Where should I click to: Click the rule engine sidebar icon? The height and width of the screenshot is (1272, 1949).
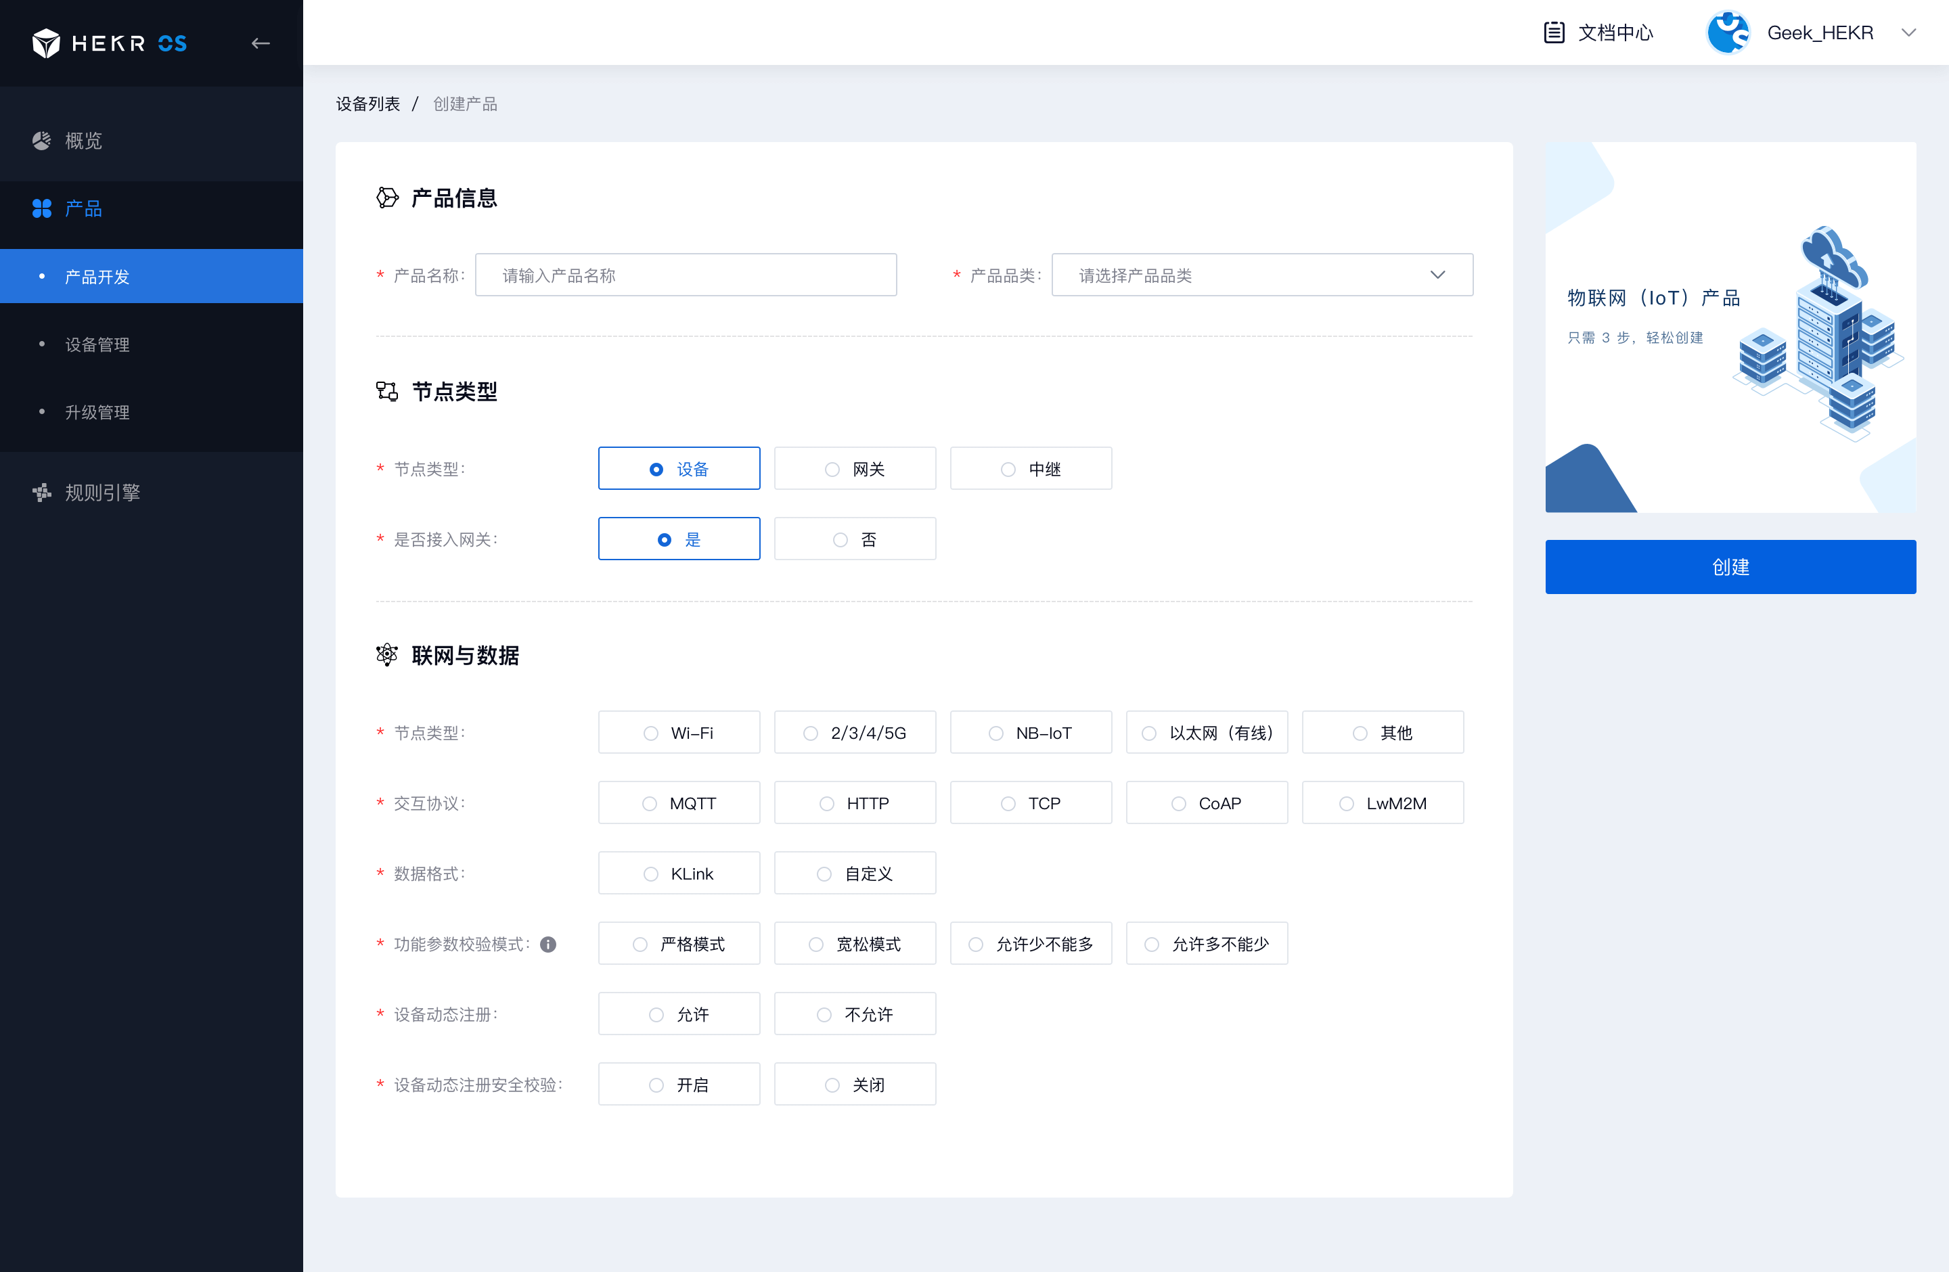point(41,492)
